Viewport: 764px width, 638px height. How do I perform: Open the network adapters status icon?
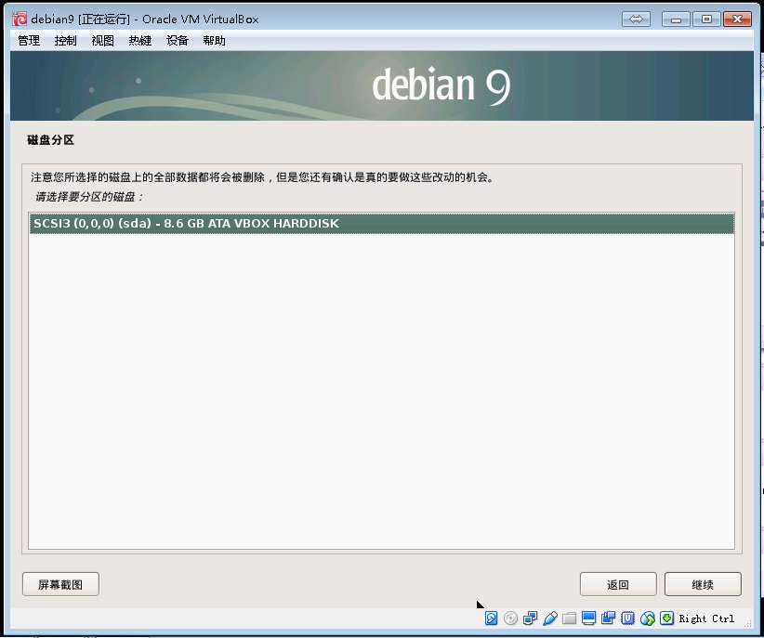(x=530, y=618)
